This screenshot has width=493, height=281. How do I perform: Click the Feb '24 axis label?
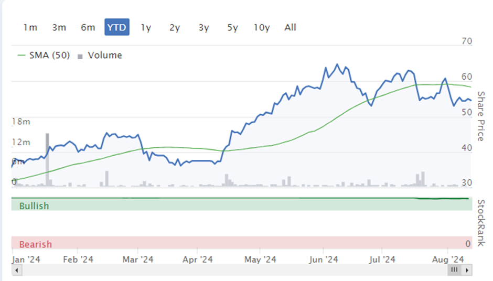point(78,260)
